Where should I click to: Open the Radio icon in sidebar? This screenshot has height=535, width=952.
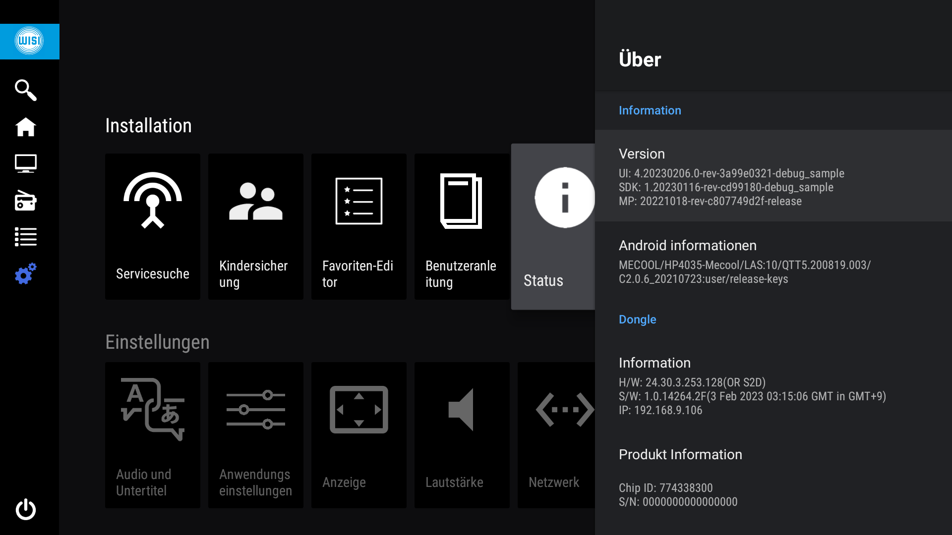[26, 201]
